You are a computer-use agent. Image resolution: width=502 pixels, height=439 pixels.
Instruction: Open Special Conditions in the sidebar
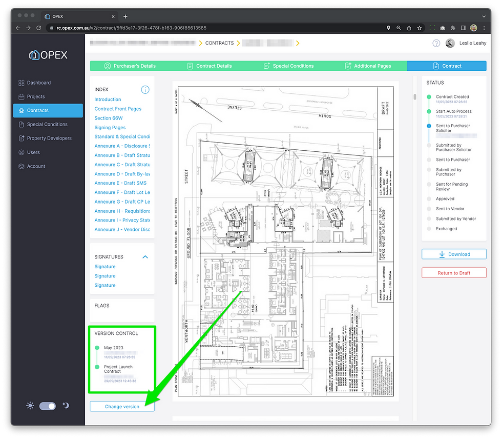coord(43,124)
